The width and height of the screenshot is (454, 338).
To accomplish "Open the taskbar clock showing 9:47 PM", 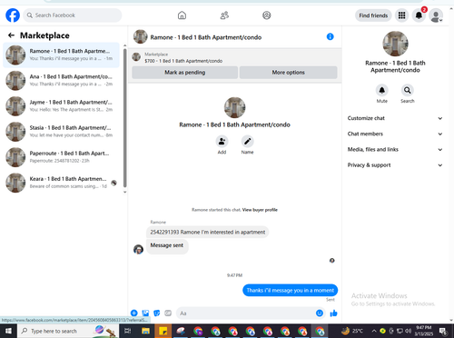I will click(423, 331).
